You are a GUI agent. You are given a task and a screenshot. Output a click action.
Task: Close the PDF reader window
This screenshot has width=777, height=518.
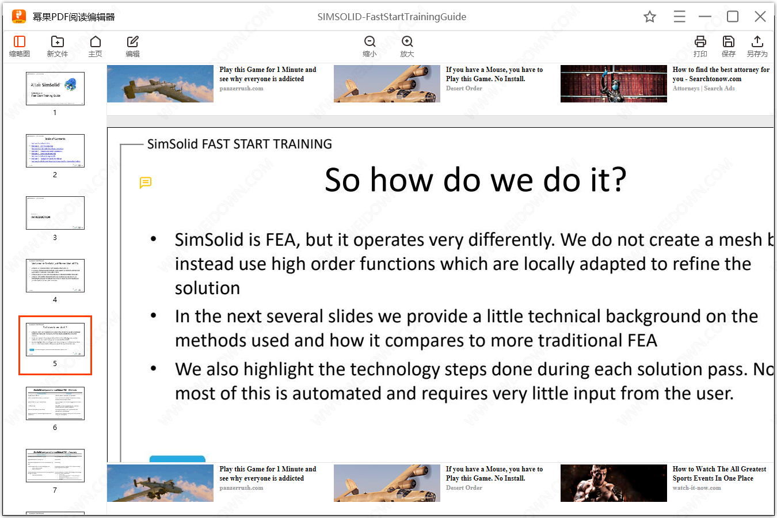coord(760,17)
